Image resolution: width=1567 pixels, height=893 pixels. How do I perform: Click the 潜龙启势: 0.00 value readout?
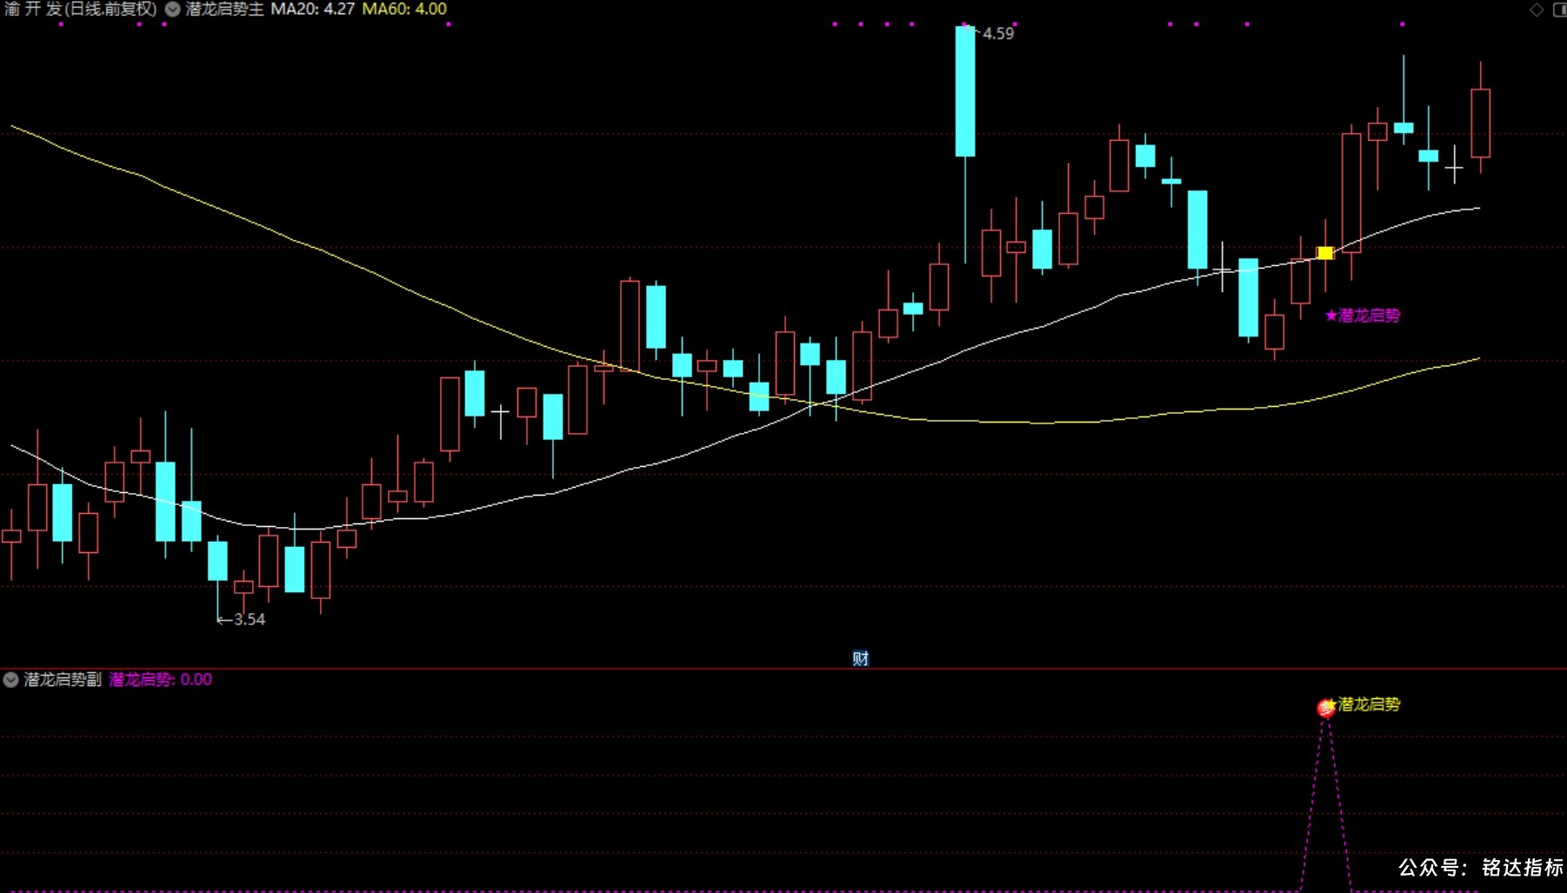(x=160, y=679)
